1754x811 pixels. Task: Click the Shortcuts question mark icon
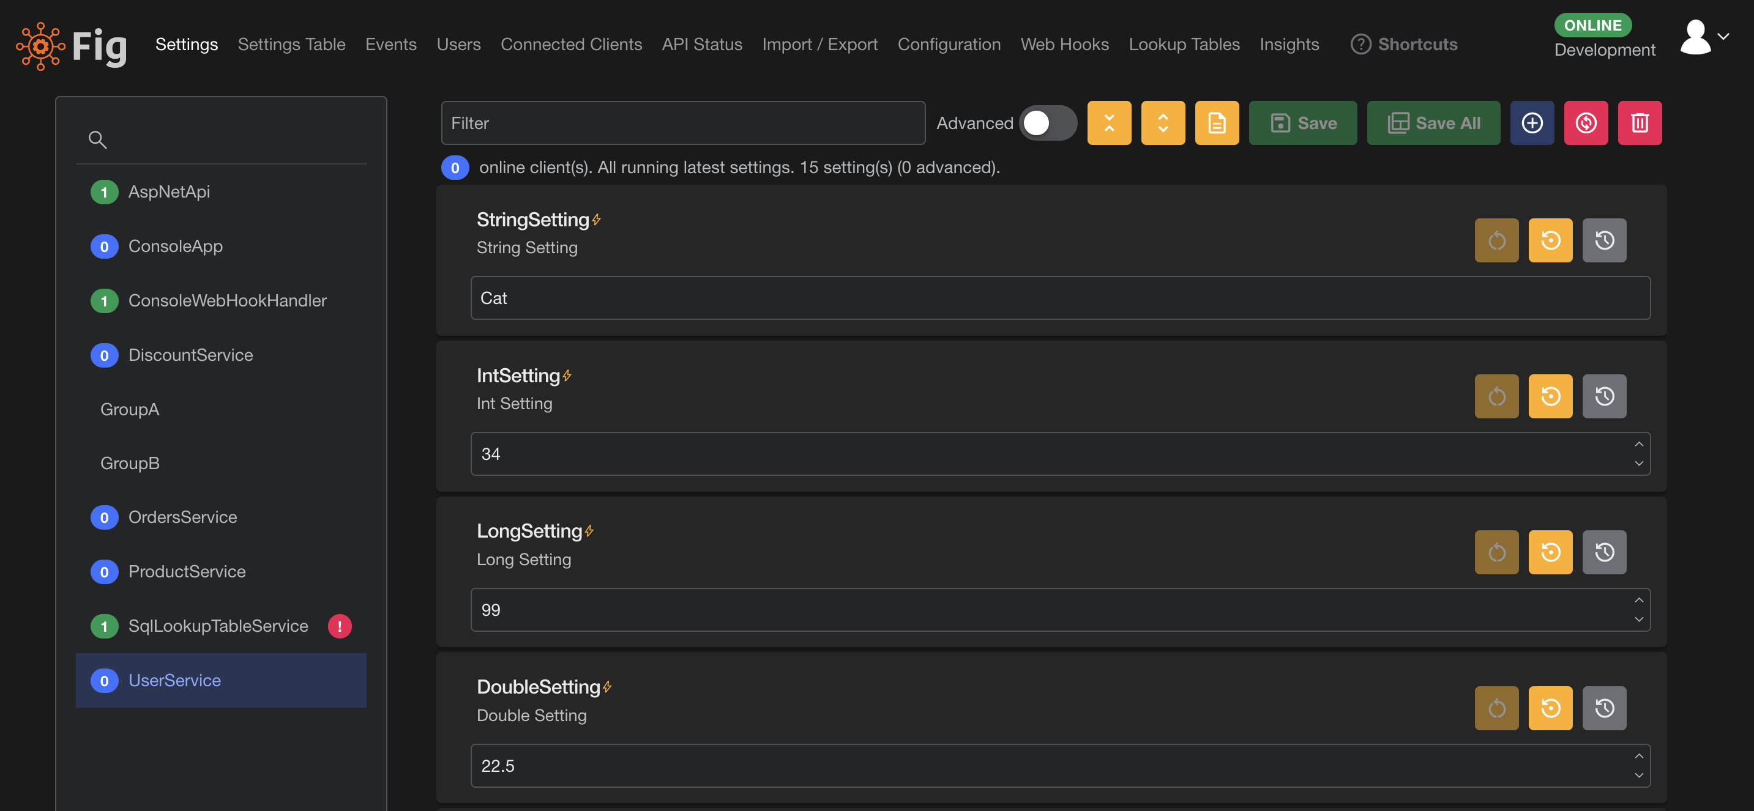tap(1360, 44)
